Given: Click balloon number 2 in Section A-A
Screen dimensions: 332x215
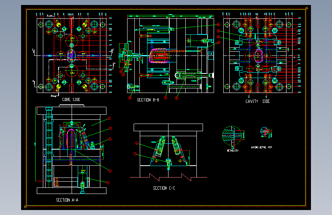Looking at the screenshot, I should tap(110, 129).
